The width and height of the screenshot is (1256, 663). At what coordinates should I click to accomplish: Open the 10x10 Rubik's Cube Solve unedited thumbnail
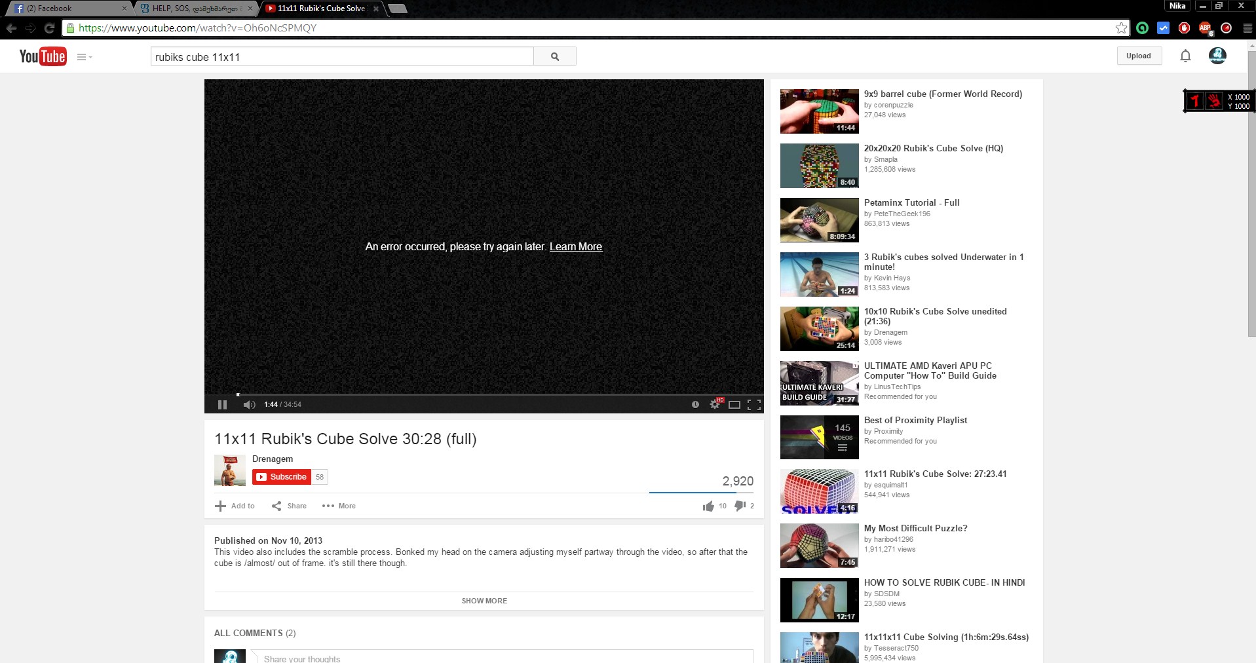coord(819,329)
